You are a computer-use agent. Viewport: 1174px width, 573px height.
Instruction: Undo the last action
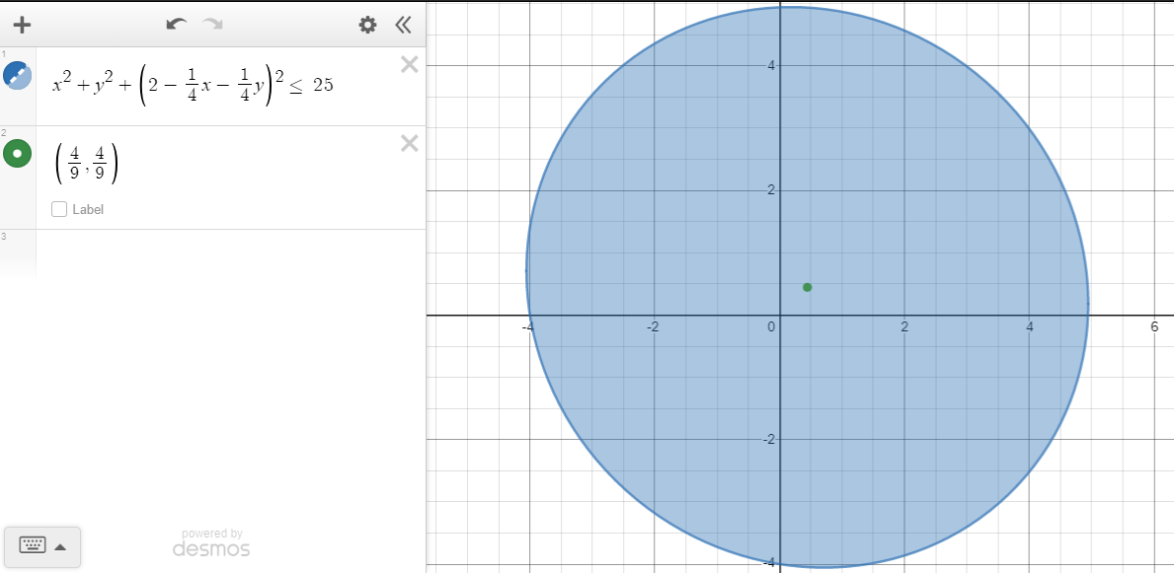tap(177, 25)
